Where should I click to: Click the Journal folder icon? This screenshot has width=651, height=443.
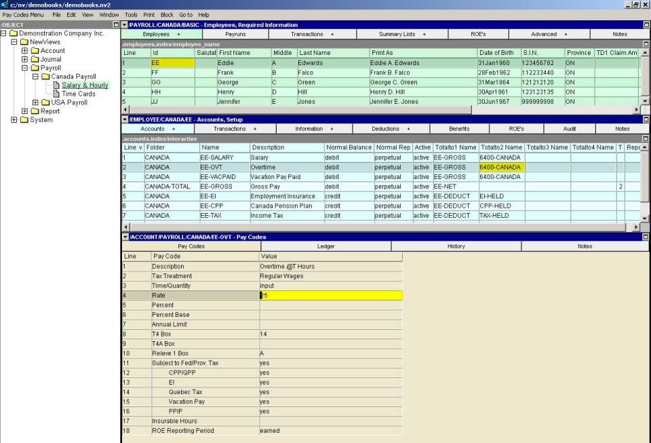[35, 59]
